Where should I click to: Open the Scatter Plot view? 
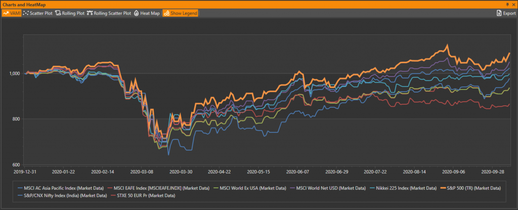pyautogui.click(x=38, y=13)
